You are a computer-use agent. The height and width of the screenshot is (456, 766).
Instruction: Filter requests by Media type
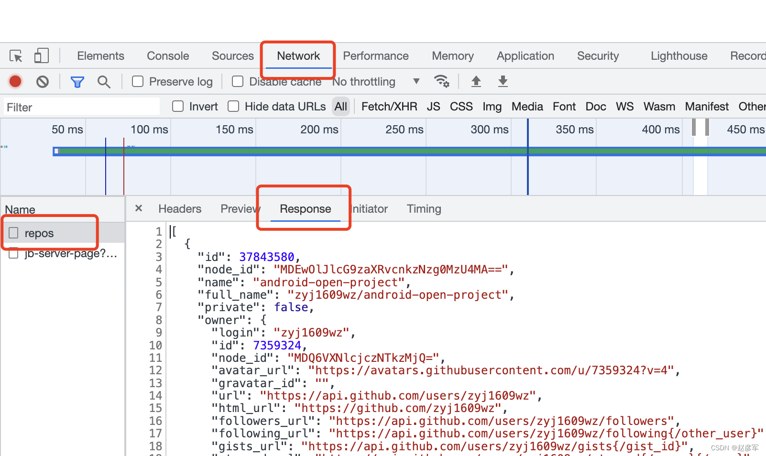(527, 107)
